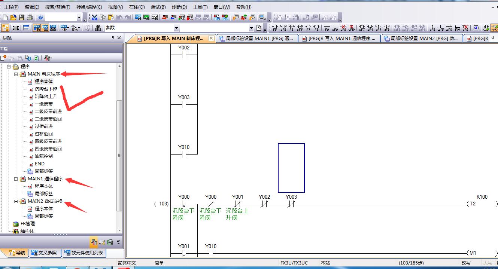
Task: Click the Cut scissors icon
Action: pyautogui.click(x=95, y=18)
